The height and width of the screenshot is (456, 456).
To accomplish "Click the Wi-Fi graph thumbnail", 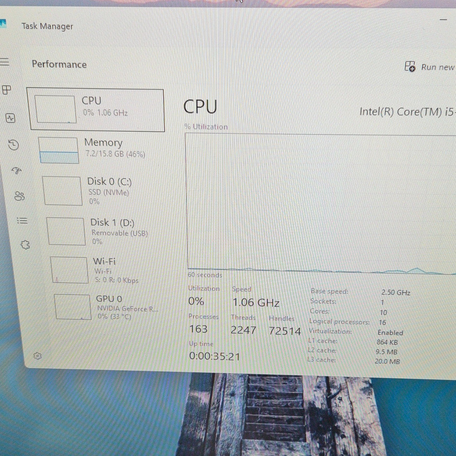I will (70, 270).
